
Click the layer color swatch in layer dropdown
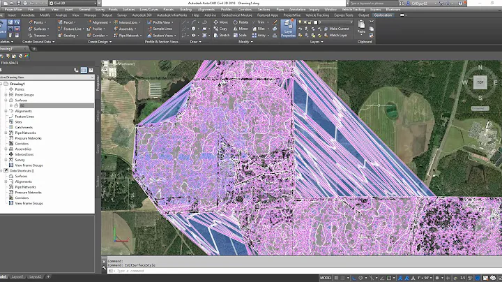click(x=315, y=22)
